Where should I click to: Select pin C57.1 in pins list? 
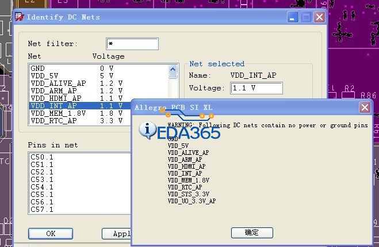[41, 210]
